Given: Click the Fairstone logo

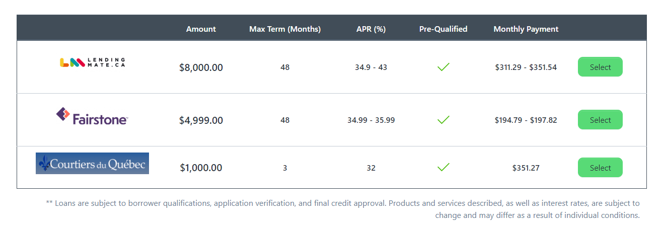Looking at the screenshot, I should pyautogui.click(x=92, y=116).
